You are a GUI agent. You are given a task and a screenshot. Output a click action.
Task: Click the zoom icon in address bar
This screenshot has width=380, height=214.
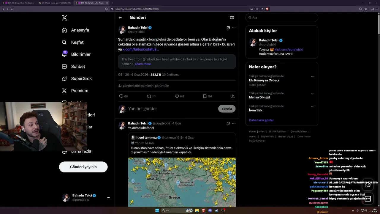[257, 9]
